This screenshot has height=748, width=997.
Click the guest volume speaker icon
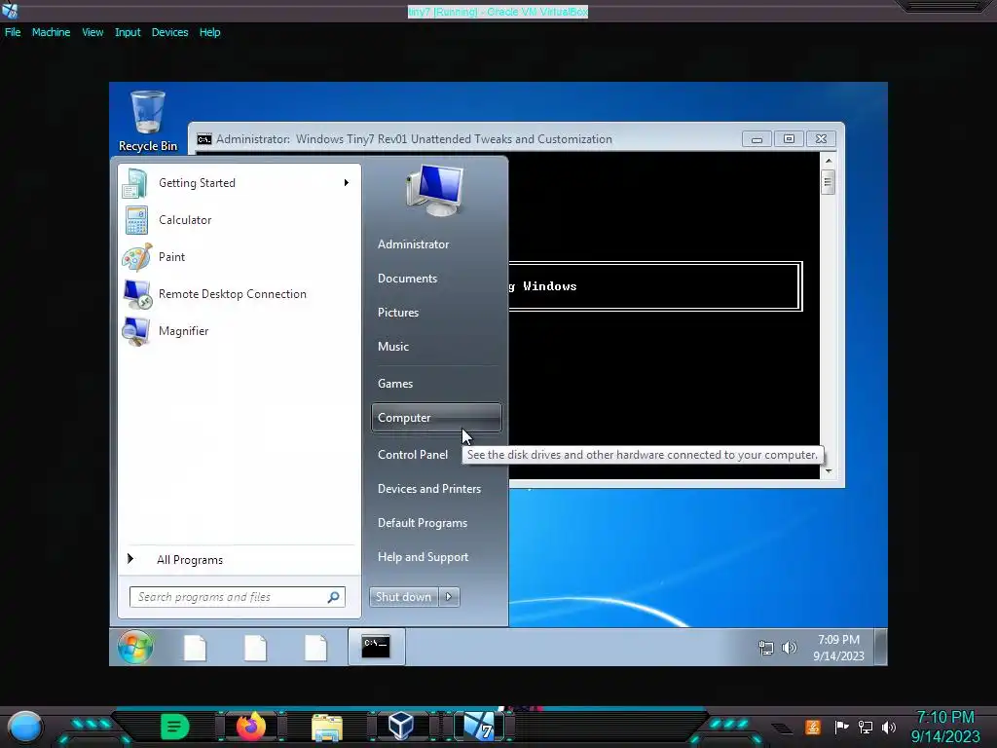point(789,648)
